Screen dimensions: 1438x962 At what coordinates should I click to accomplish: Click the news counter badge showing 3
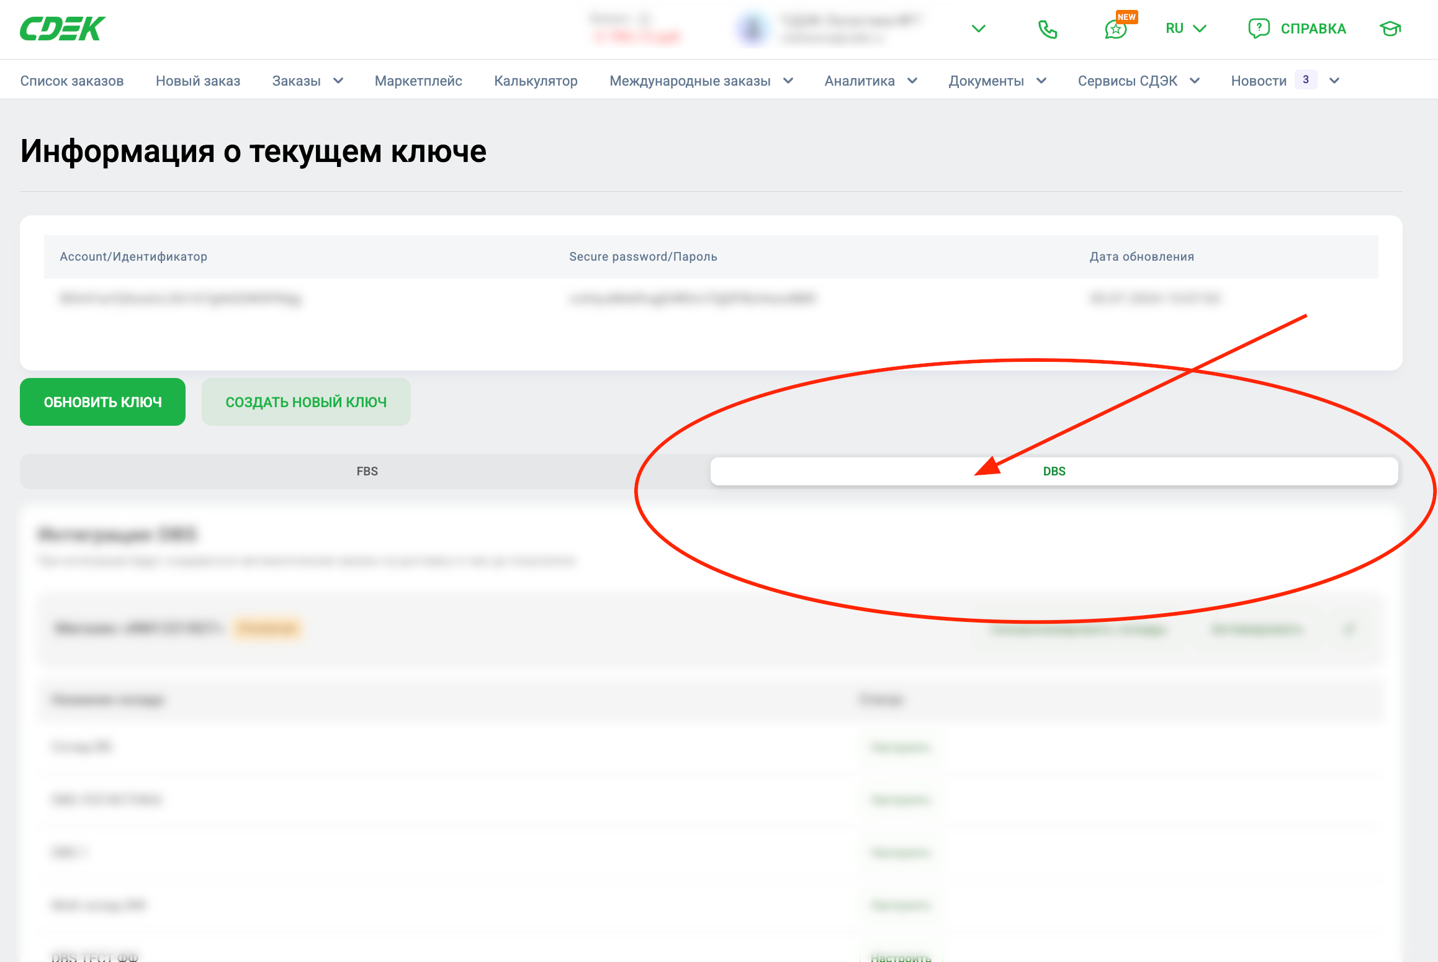1306,80
